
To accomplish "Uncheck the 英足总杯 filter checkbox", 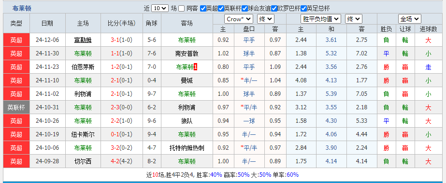I will pyautogui.click(x=303, y=9).
